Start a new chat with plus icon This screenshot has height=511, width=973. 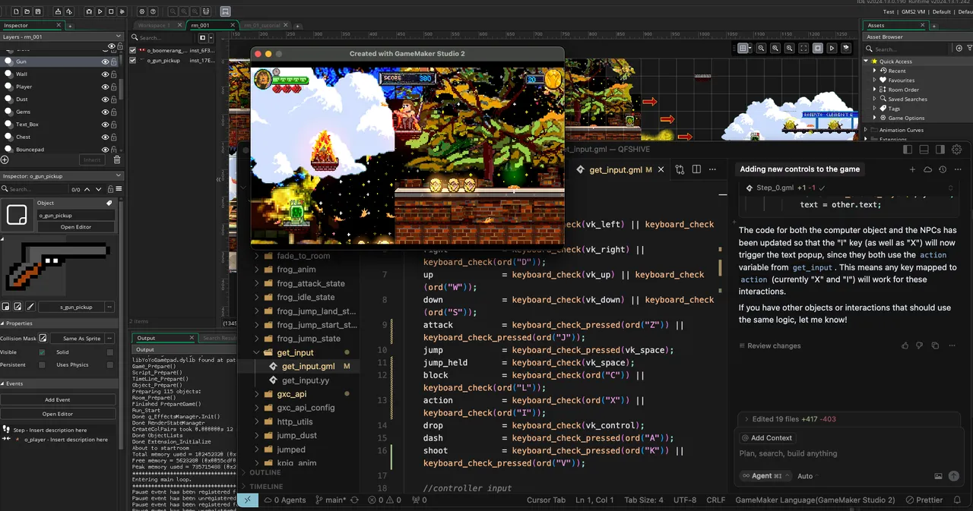[912, 169]
